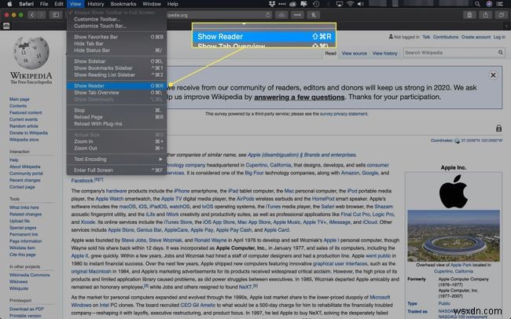Click Safari's back navigation arrow
511x319 pixels.
point(32,15)
